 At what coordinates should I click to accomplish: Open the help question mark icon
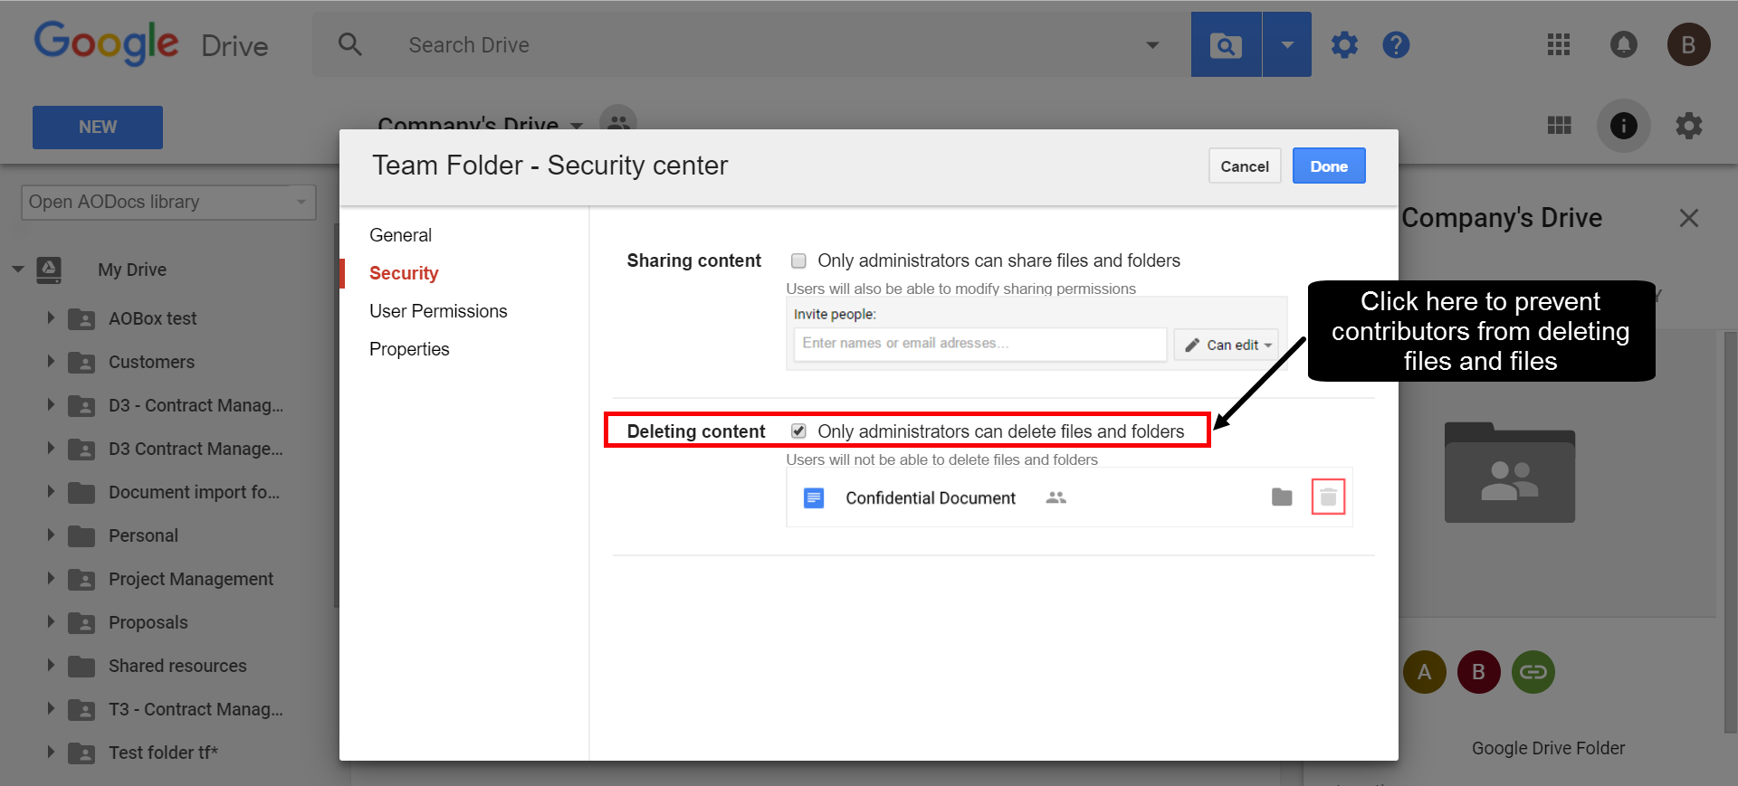point(1396,44)
